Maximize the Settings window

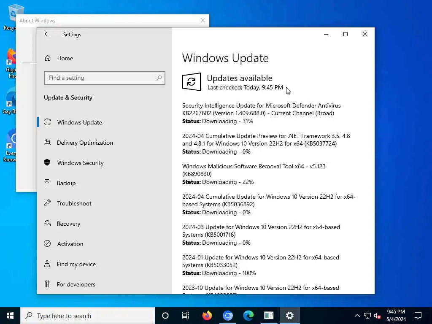(346, 34)
